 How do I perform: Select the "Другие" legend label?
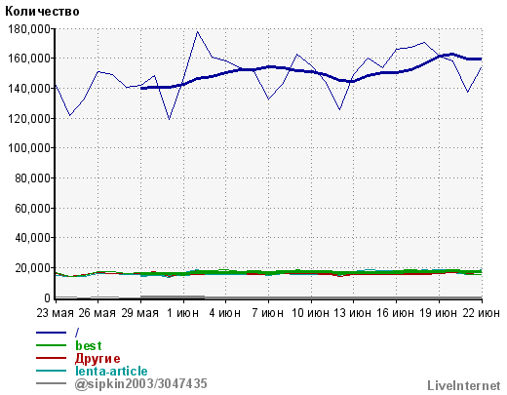(x=97, y=359)
